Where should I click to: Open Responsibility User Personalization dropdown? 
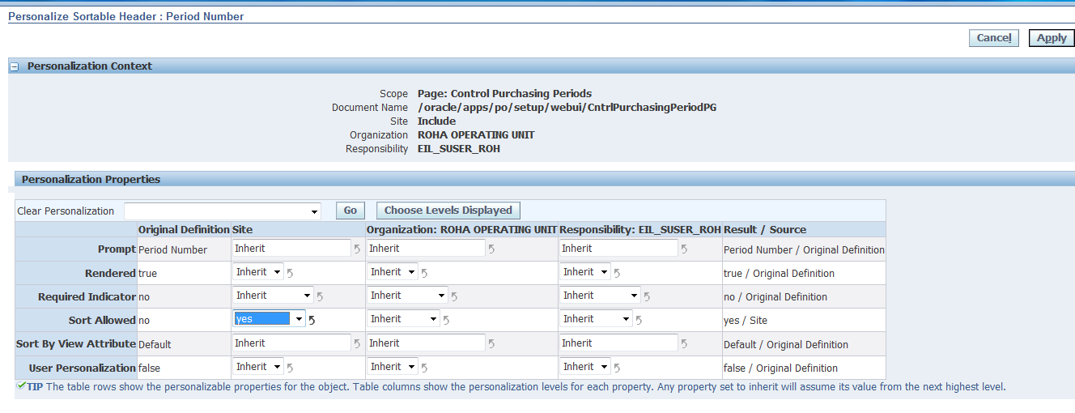[x=585, y=367]
